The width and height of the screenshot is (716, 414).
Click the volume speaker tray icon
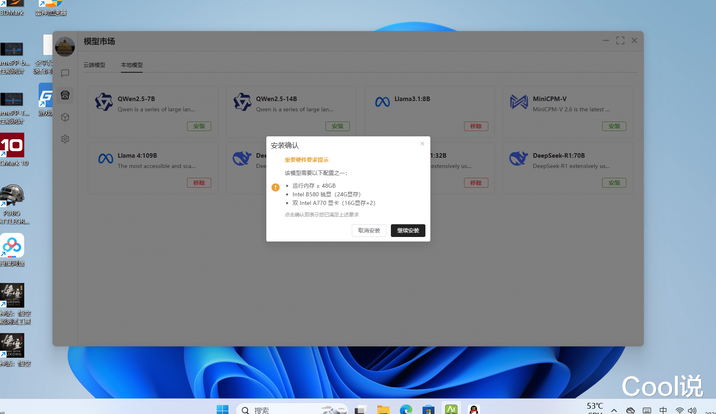[693, 410]
